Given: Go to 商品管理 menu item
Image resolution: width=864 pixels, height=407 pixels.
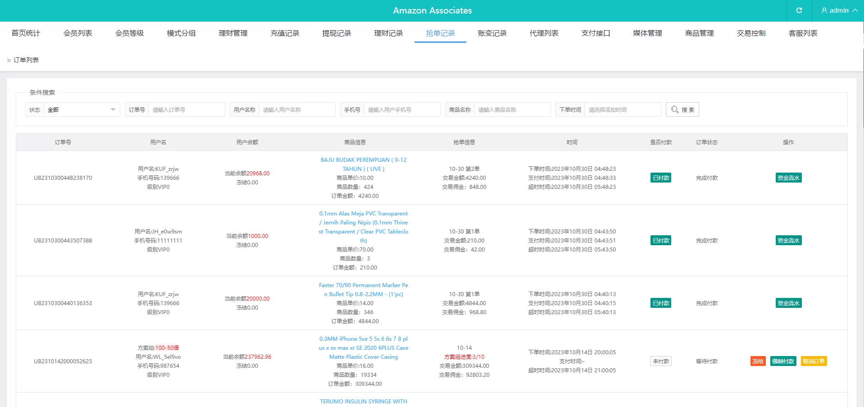Looking at the screenshot, I should (699, 33).
